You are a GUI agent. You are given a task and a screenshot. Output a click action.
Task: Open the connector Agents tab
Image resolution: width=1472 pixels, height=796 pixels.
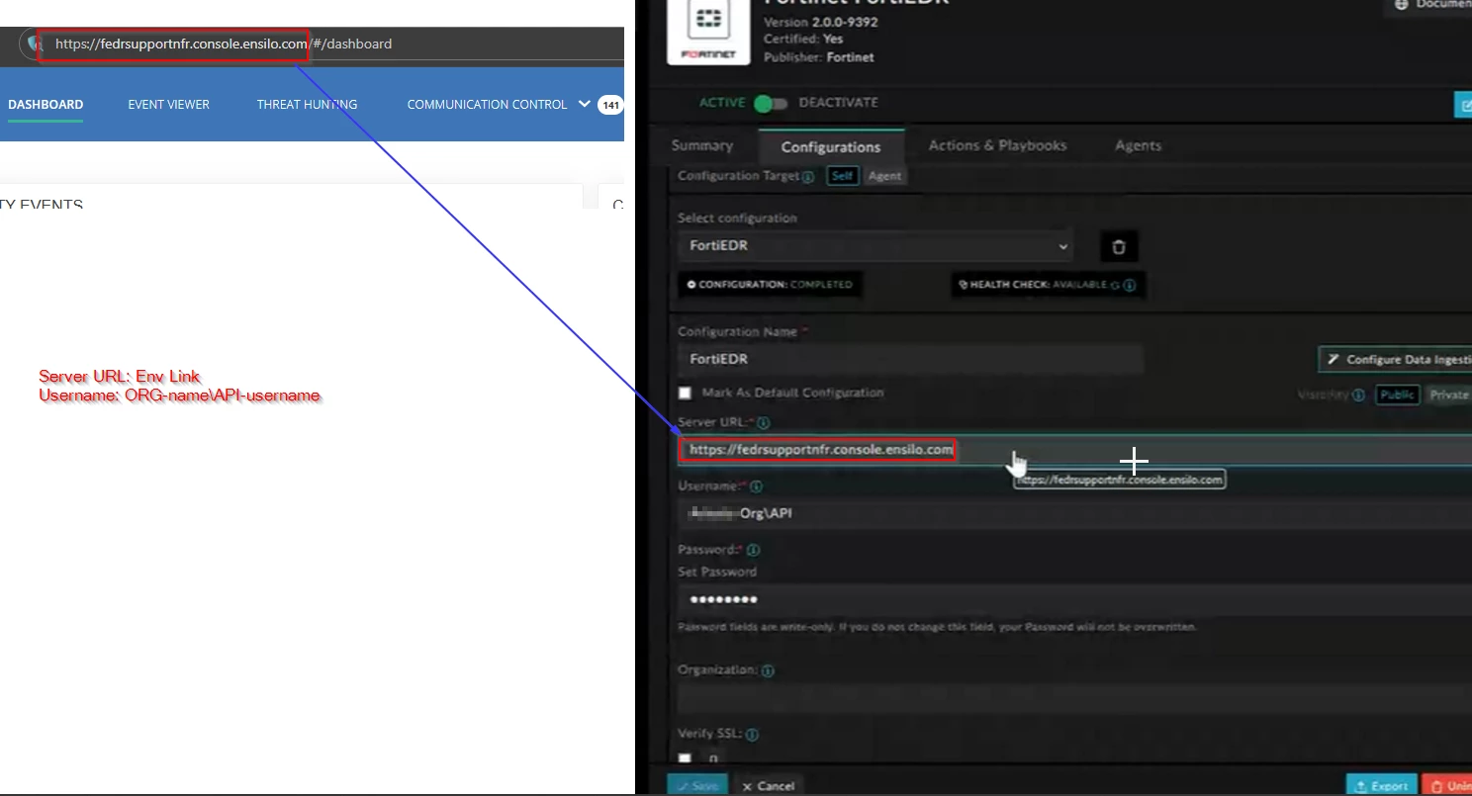[x=1138, y=145]
